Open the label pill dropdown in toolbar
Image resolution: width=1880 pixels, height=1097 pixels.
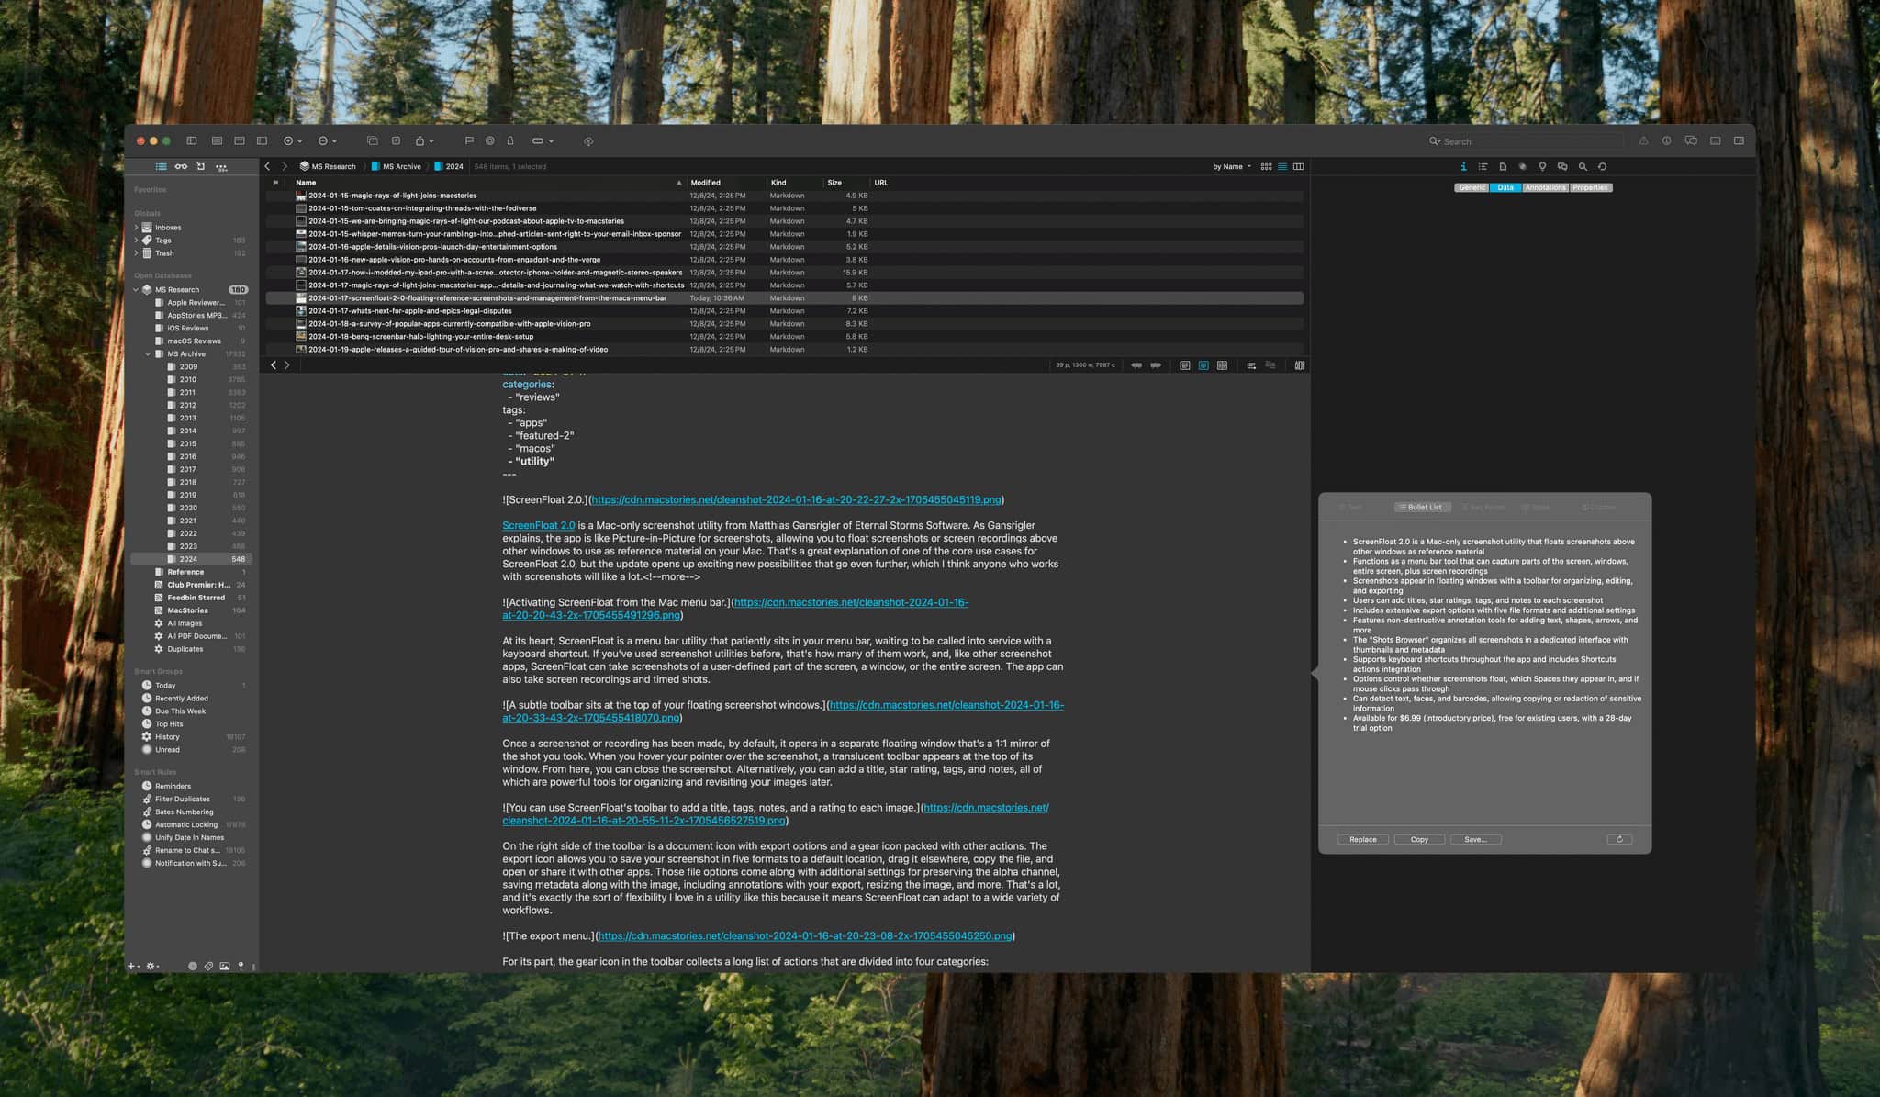(x=543, y=140)
